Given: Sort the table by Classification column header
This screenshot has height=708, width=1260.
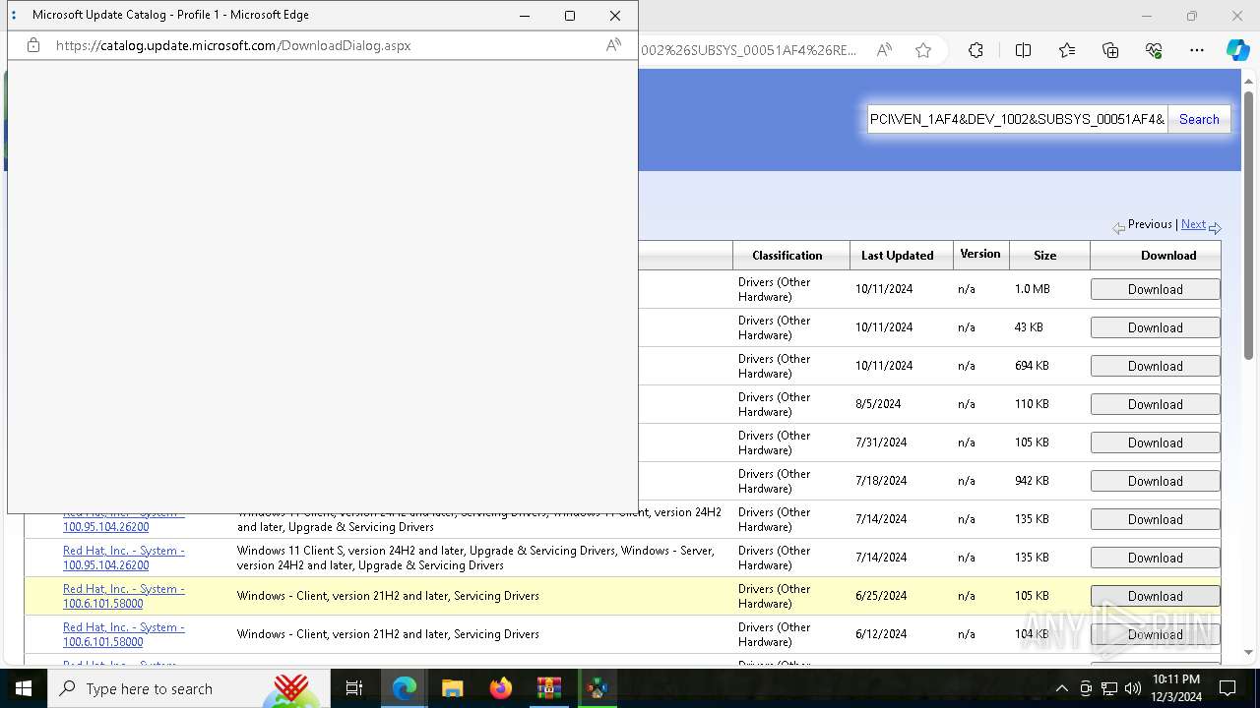Looking at the screenshot, I should pos(787,255).
